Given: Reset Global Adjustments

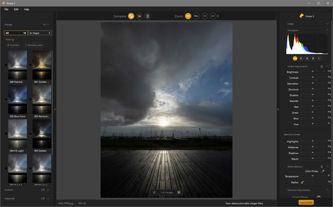Looking at the screenshot, I should (x=322, y=66).
